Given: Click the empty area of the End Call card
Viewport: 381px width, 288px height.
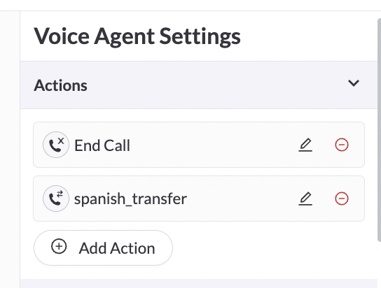Looking at the screenshot, I should click(x=214, y=145).
